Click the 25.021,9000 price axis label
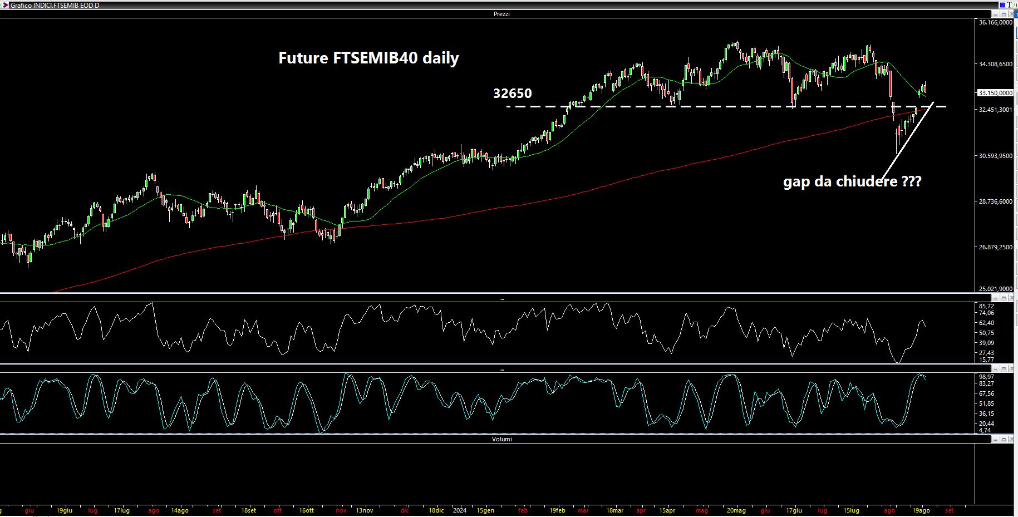This screenshot has width=1018, height=517. pyautogui.click(x=995, y=289)
